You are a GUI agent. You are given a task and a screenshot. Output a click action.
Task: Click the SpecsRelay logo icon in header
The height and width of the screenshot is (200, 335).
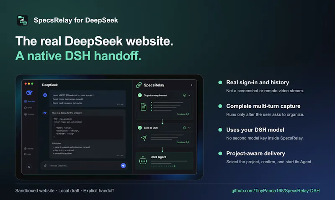point(23,20)
